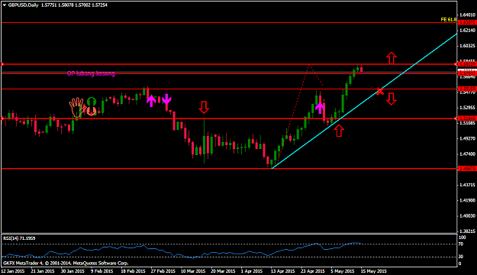Select the magenta up arrow beside the magenta down arrow

[x=151, y=101]
